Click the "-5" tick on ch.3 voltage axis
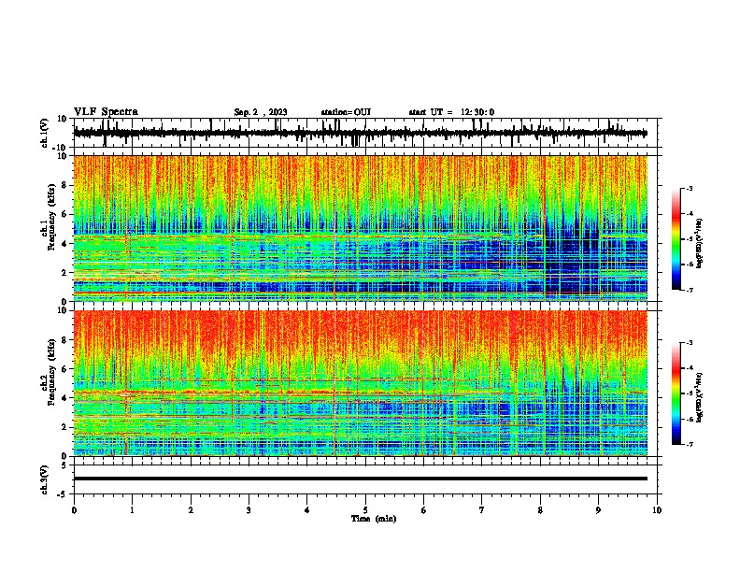This screenshot has width=740, height=572. click(64, 494)
